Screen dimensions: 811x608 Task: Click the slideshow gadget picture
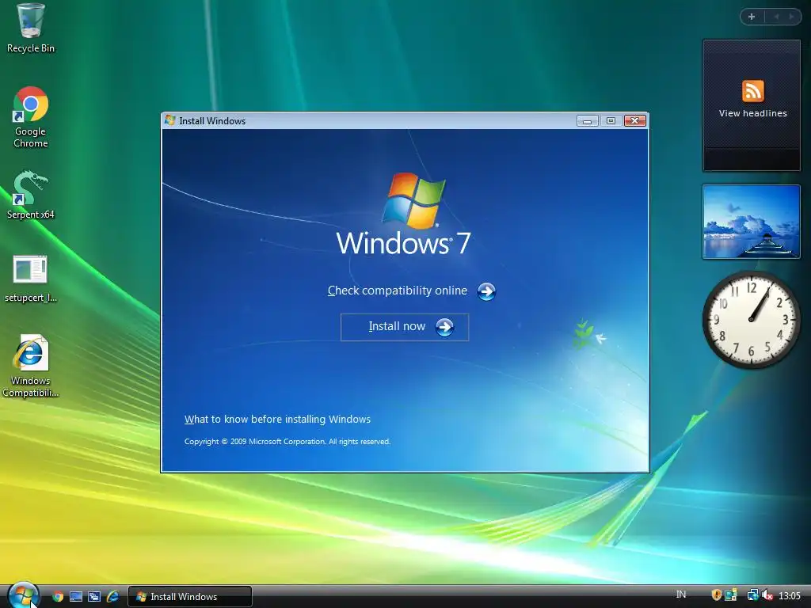click(x=751, y=222)
